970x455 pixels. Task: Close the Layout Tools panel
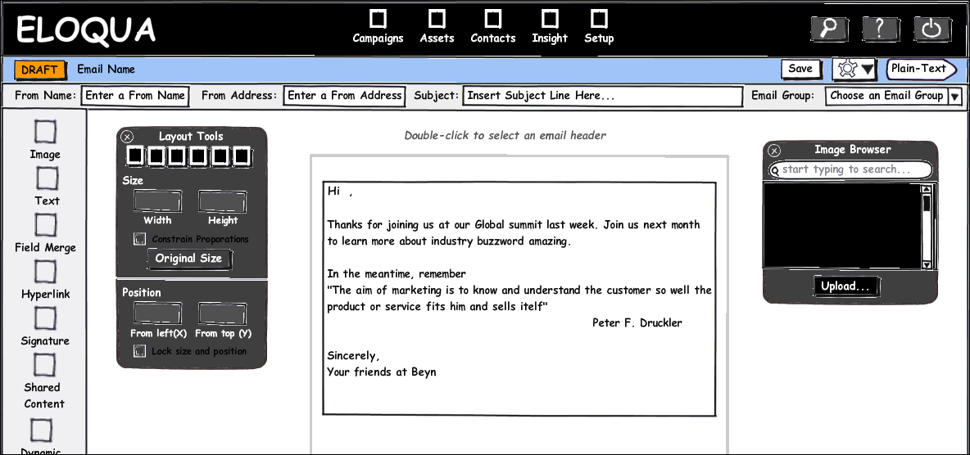(127, 137)
